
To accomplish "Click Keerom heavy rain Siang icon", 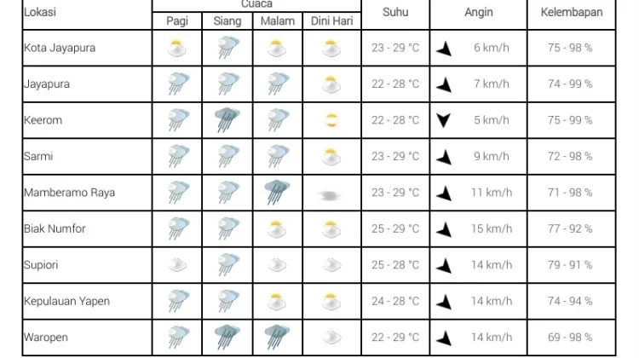I will coord(227,120).
